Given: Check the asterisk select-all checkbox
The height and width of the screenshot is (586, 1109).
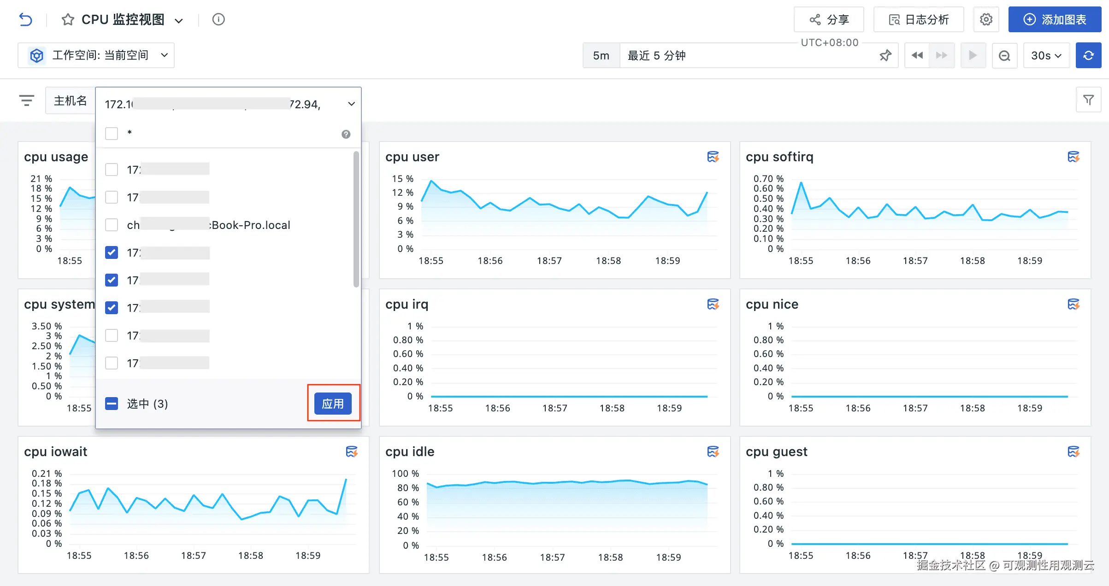Looking at the screenshot, I should 112,134.
